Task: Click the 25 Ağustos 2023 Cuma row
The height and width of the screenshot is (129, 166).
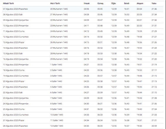Action: (83, 109)
